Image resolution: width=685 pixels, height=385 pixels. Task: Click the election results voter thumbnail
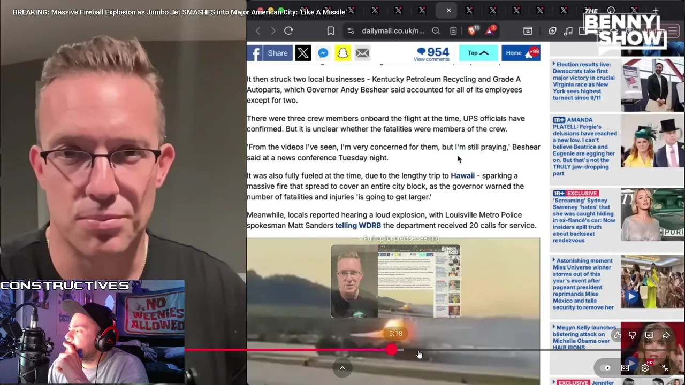[652, 84]
